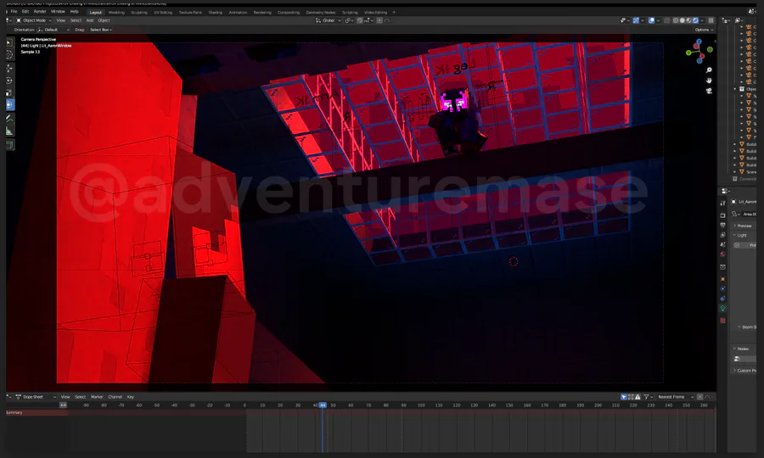This screenshot has width=764, height=458.
Task: Toggle Only Show Selected in Dope Sheet
Action: click(624, 397)
